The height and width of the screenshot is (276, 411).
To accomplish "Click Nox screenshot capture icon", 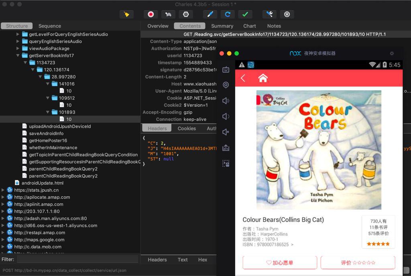I will (226, 163).
